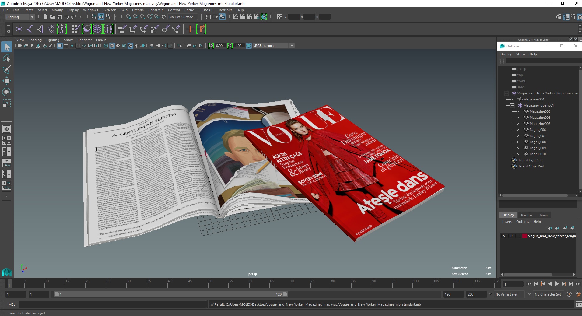This screenshot has height=316, width=582.
Task: Open Render Settings clapboard icon
Action: click(257, 17)
